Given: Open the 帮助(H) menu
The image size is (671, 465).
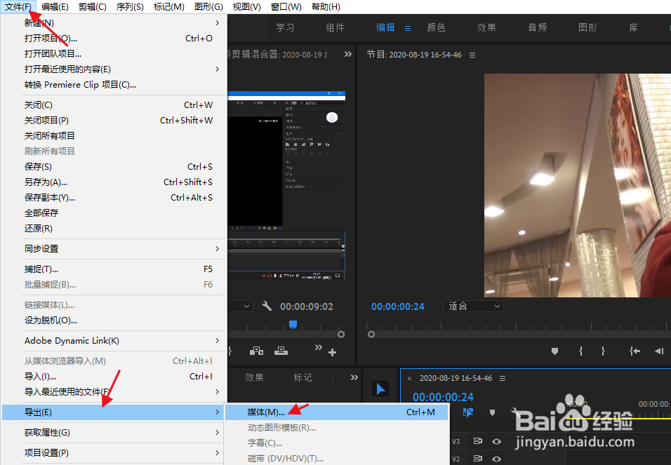Looking at the screenshot, I should (x=326, y=7).
